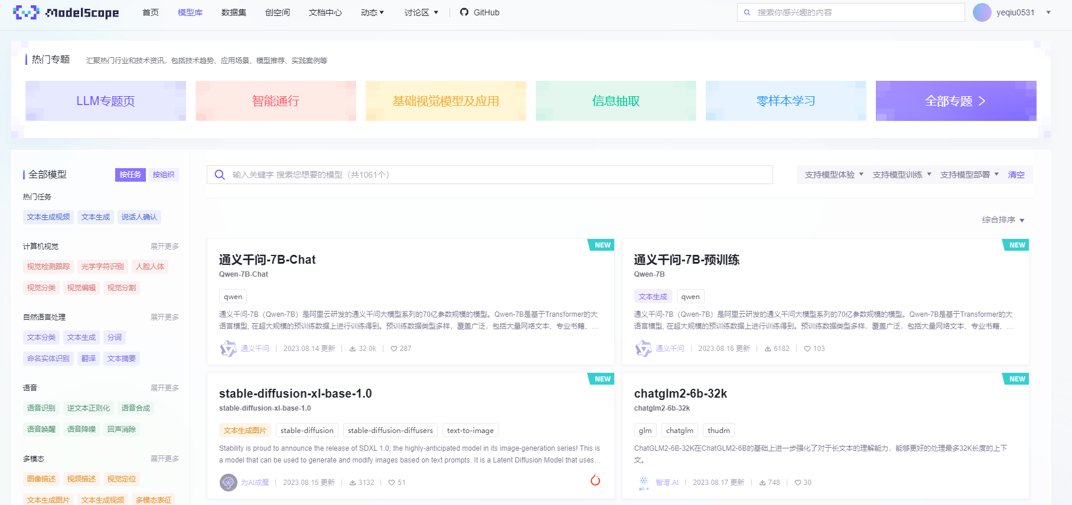Click 为AI成魔 avatar on stable-diffusion card
The image size is (1072, 505).
pyautogui.click(x=229, y=483)
